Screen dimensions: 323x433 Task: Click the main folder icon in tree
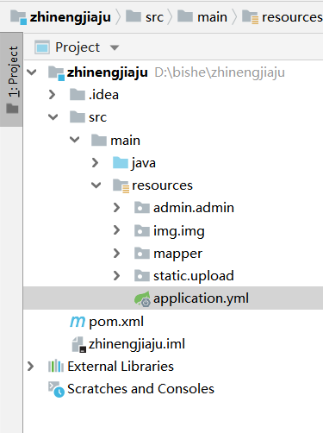[x=99, y=140]
